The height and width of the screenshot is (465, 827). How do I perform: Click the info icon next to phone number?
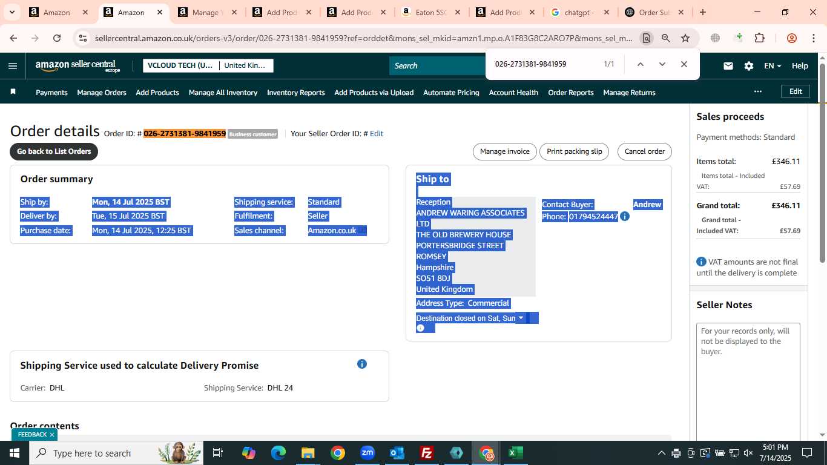[625, 216]
